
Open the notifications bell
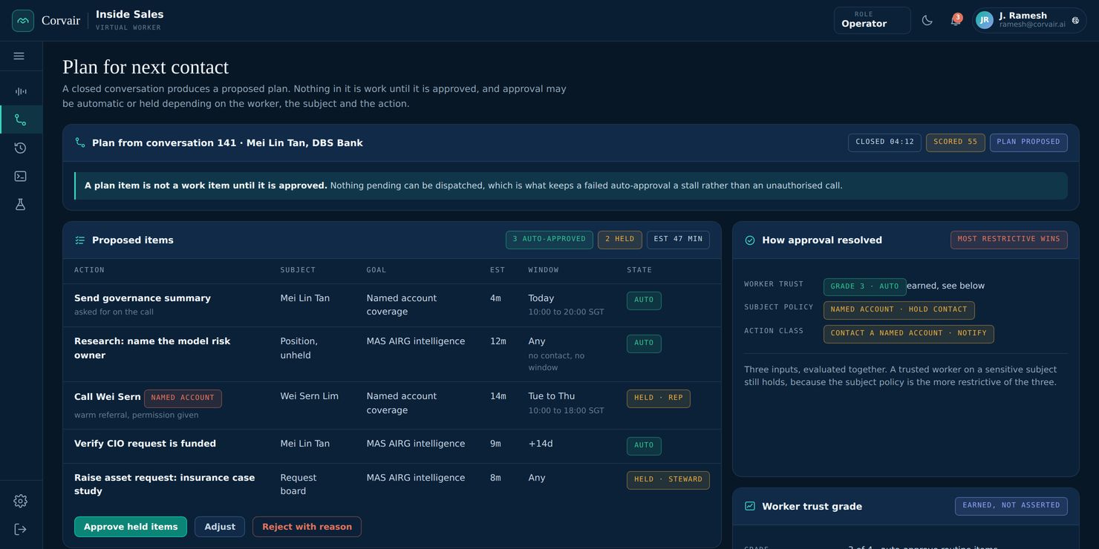click(956, 21)
